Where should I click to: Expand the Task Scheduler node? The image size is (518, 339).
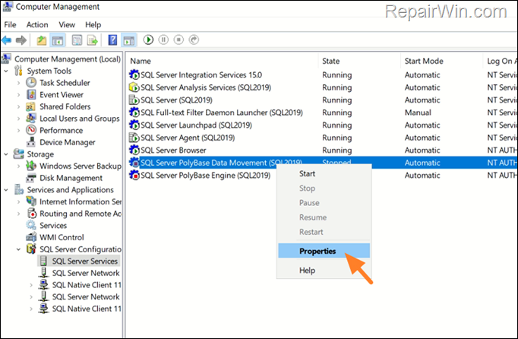pos(19,83)
